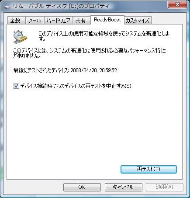Click the パフォーマンス特性がありません message

90,53
